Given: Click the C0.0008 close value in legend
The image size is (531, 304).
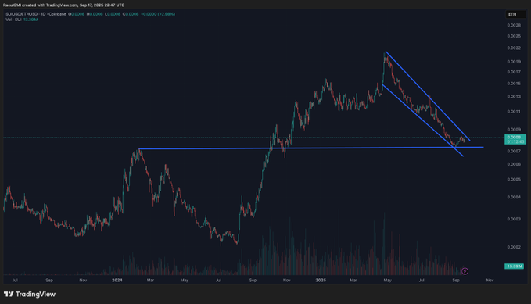Looking at the screenshot, I should [131, 14].
